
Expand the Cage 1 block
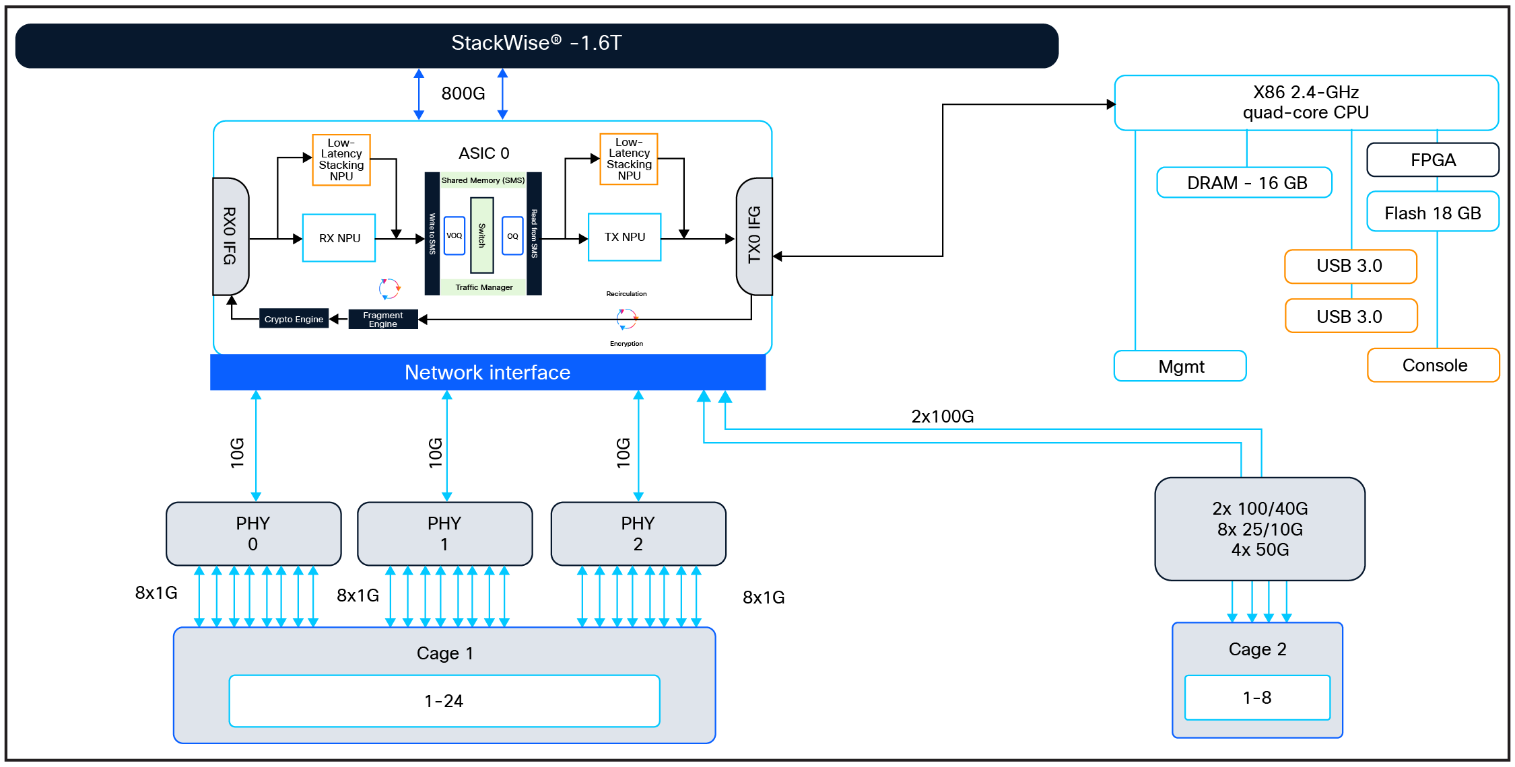click(x=444, y=653)
